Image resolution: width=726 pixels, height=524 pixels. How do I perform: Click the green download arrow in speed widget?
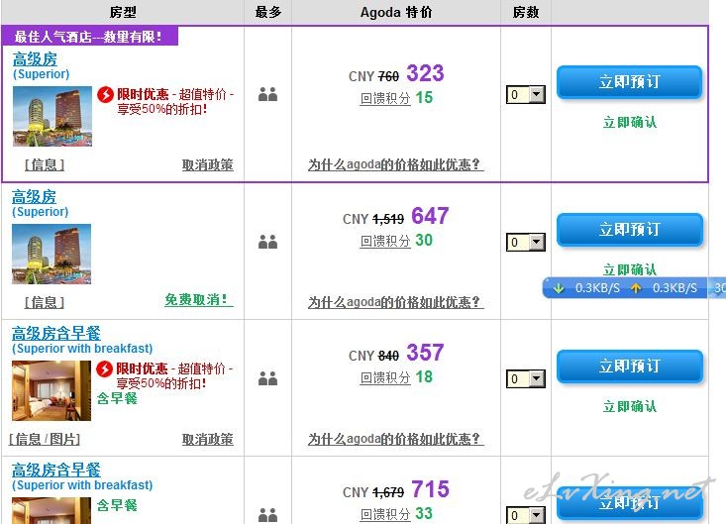pyautogui.click(x=559, y=288)
